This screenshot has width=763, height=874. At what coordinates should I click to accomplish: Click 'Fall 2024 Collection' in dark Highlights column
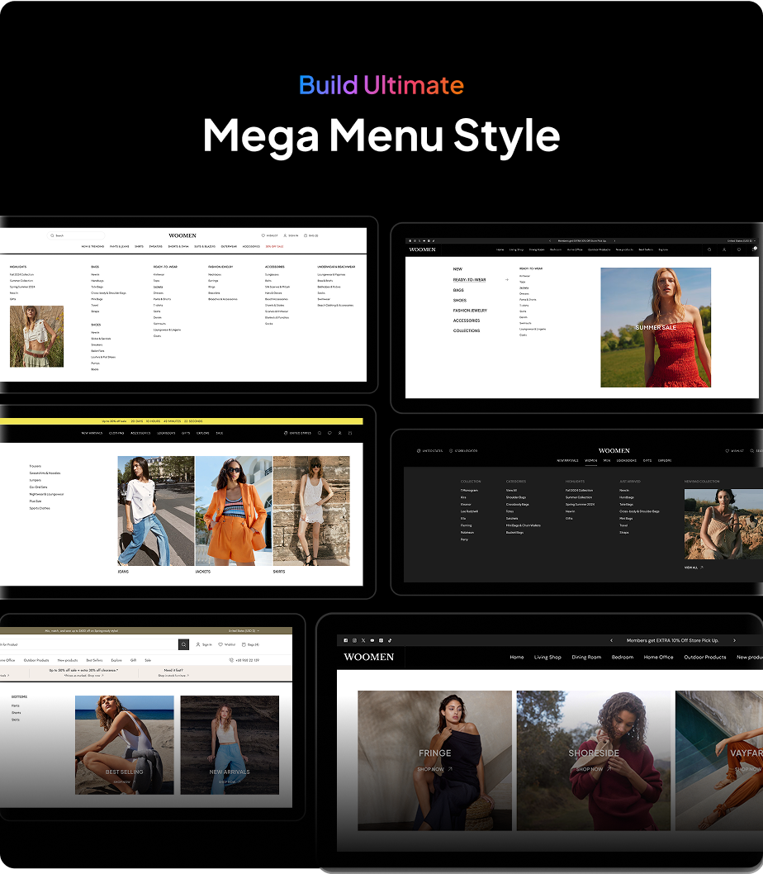click(x=579, y=491)
